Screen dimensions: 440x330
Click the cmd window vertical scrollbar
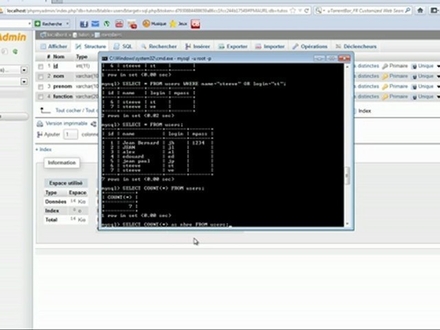[x=347, y=145]
